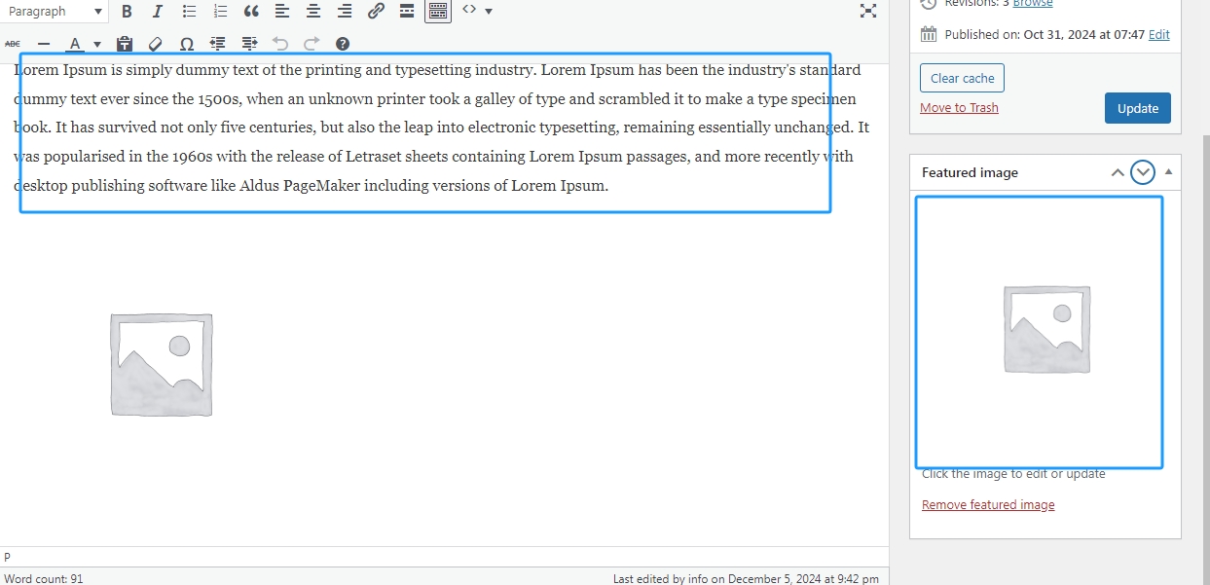Click the Update button
This screenshot has height=585, width=1210.
click(x=1138, y=108)
